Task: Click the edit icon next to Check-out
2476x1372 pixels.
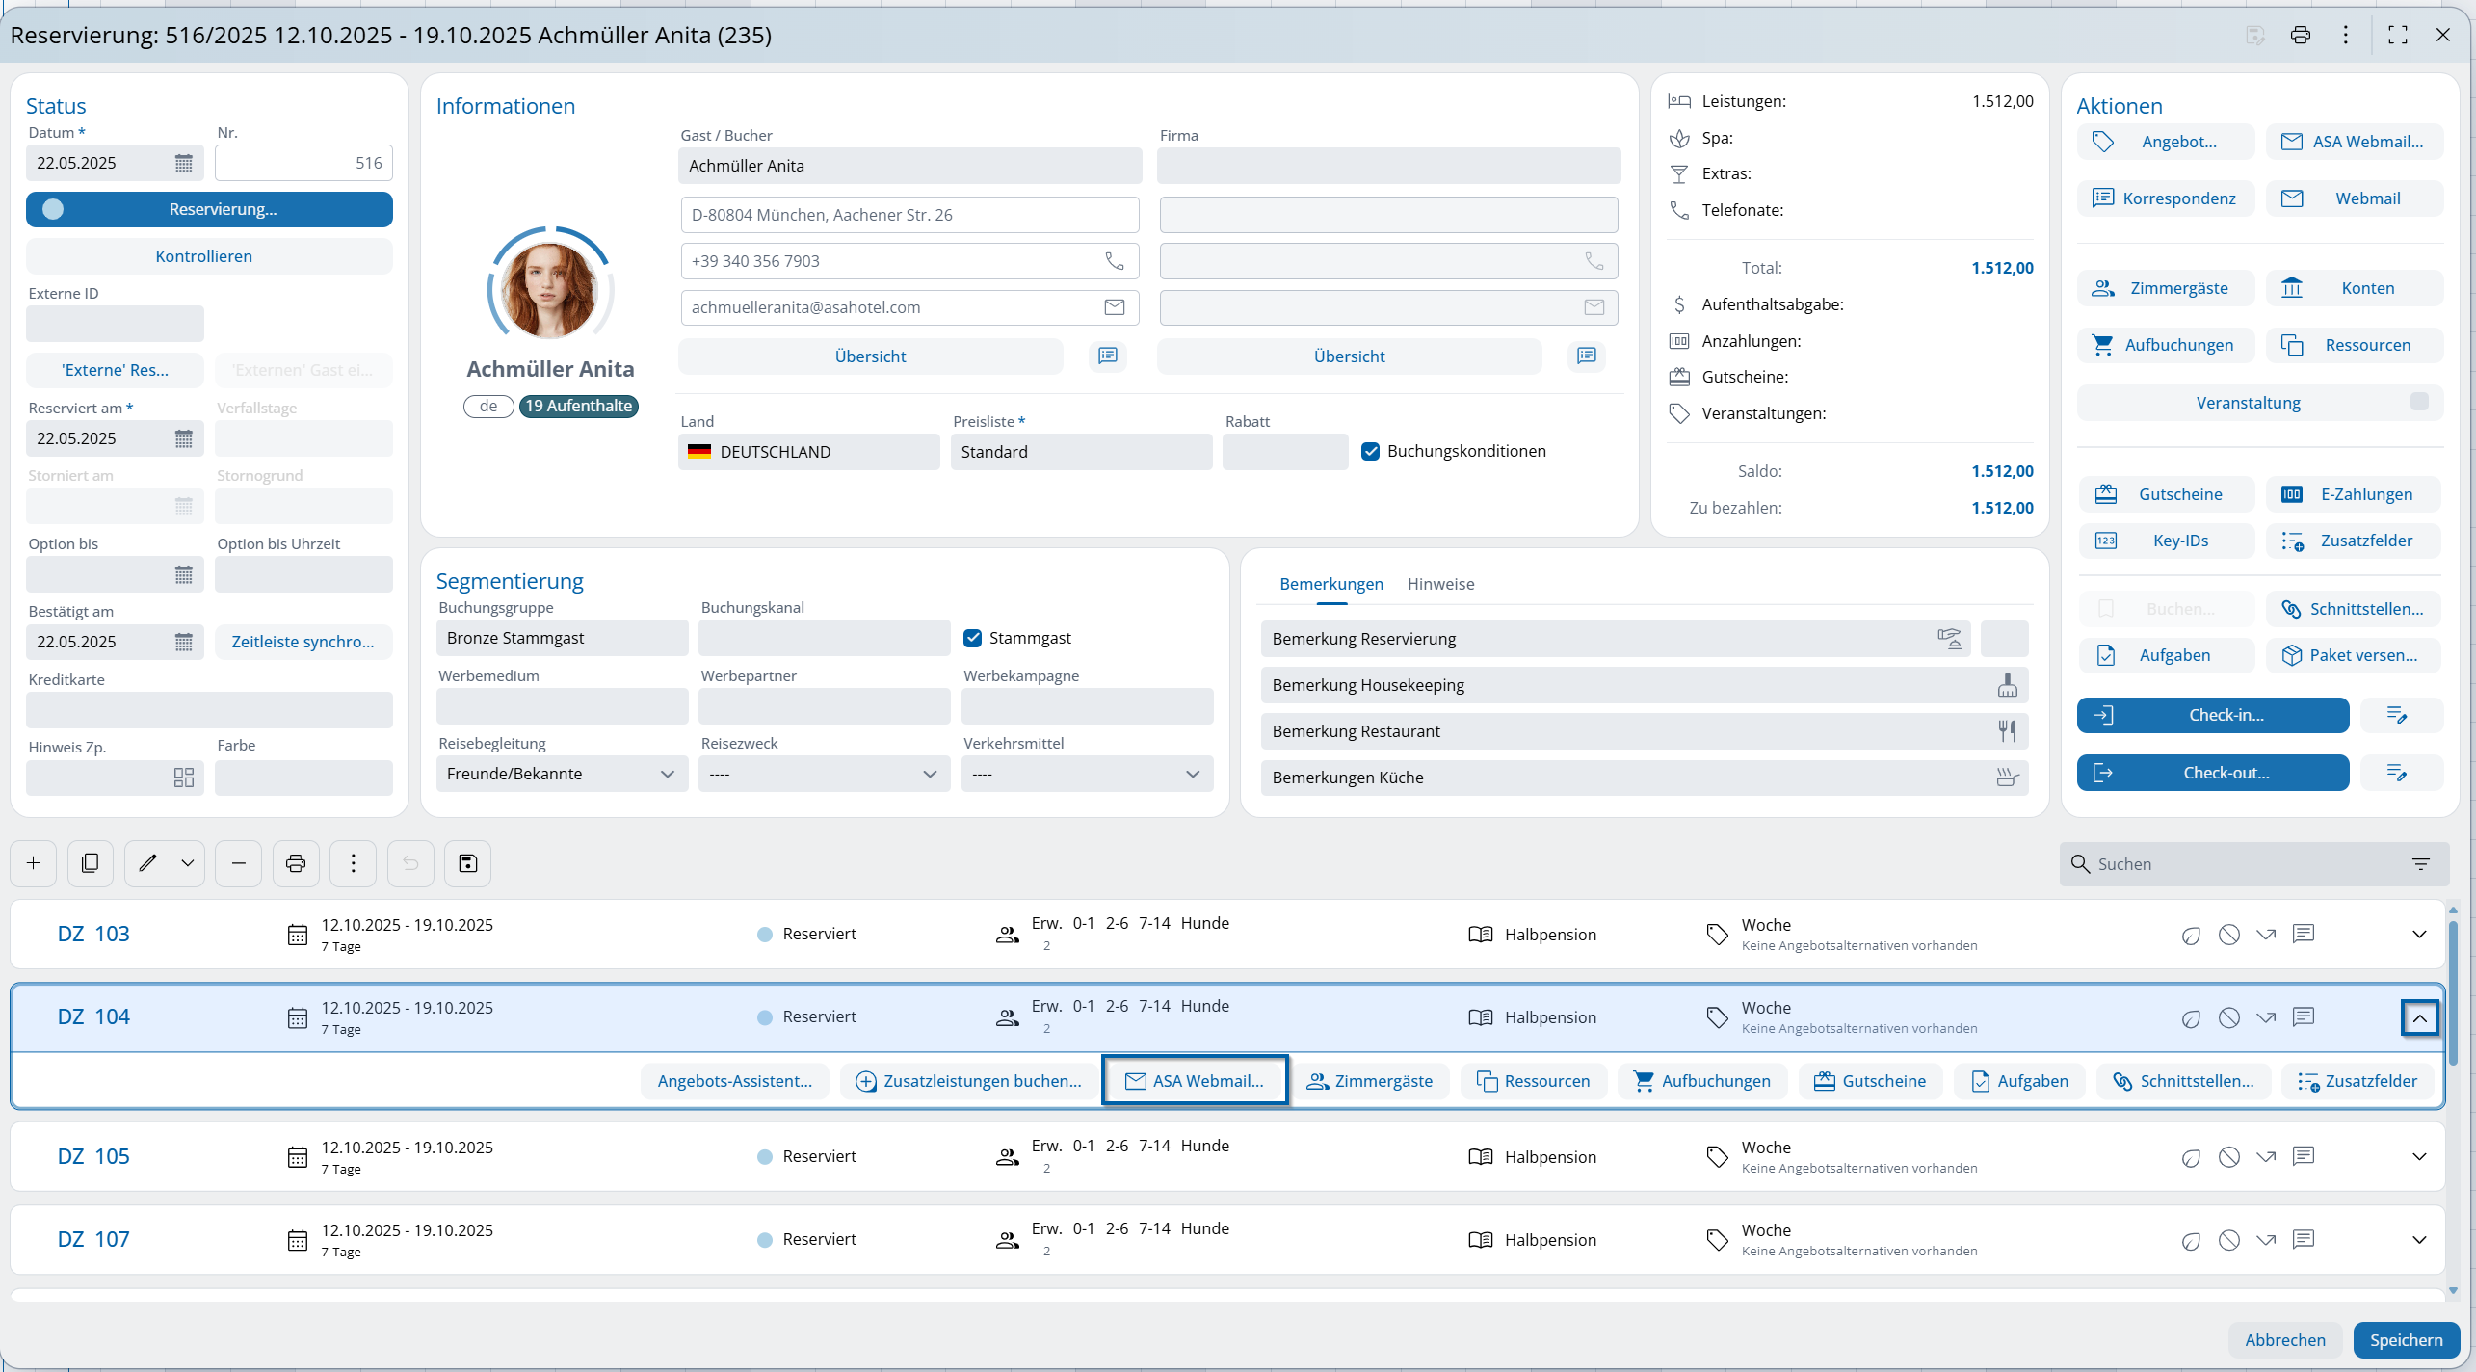Action: coord(2397,773)
